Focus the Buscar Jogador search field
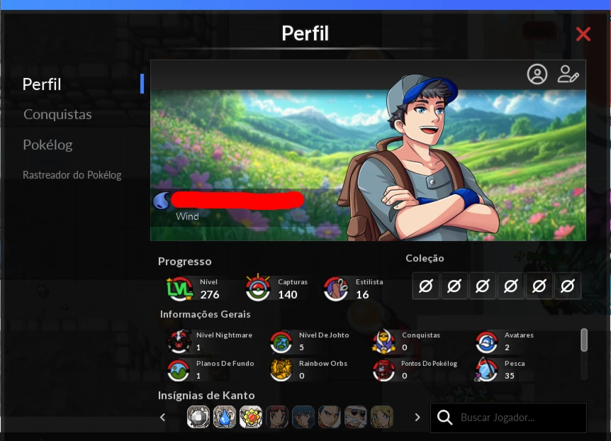The width and height of the screenshot is (611, 441). tap(508, 418)
